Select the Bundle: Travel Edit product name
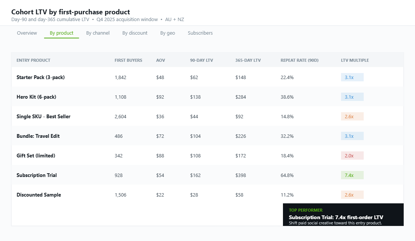This screenshot has width=415, height=241. click(38, 136)
